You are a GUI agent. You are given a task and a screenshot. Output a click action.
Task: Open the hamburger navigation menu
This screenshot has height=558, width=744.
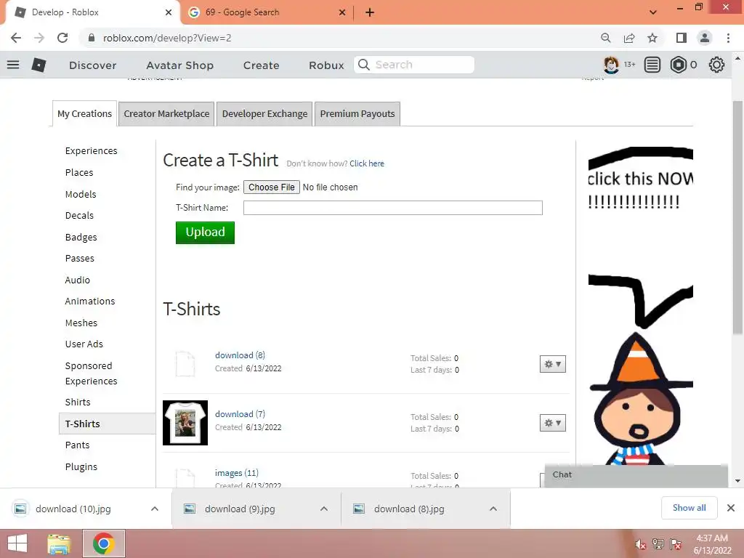[13, 65]
